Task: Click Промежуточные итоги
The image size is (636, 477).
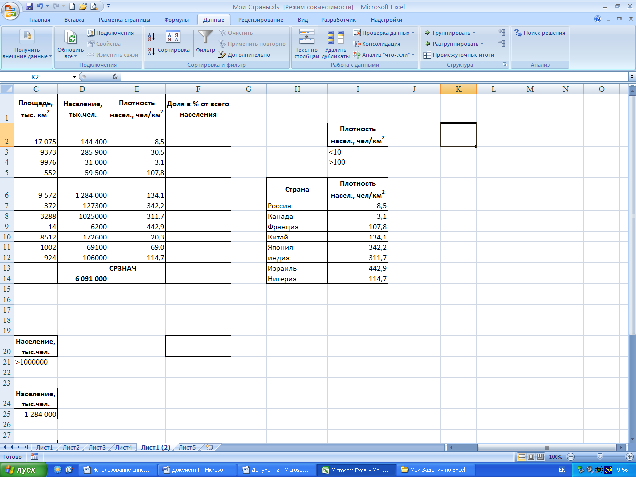Action: pyautogui.click(x=459, y=55)
